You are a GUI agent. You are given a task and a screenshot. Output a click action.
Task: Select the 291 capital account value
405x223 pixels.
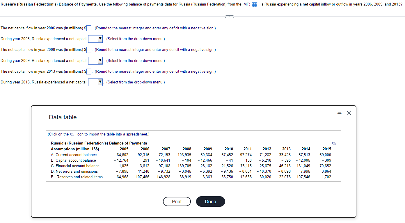pyautogui.click(x=146, y=160)
